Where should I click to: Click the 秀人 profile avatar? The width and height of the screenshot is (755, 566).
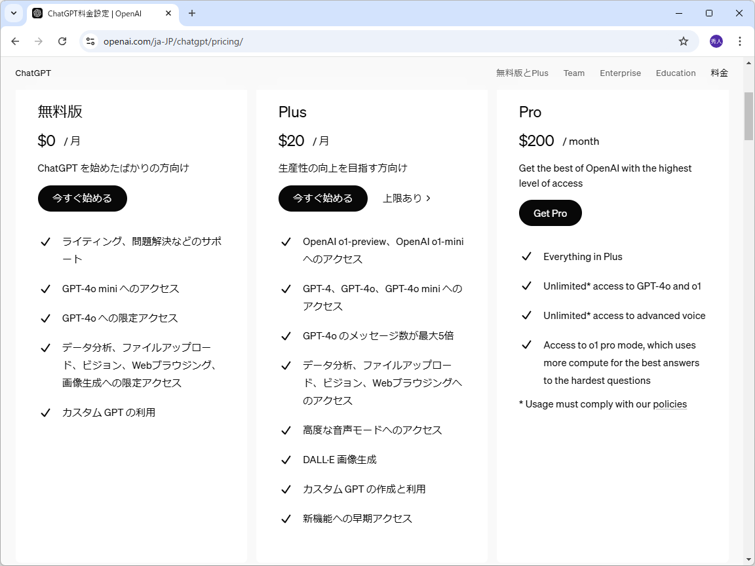716,41
